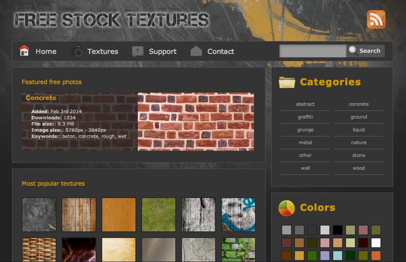Select the liquid category
Screen dimensions: 406x262
(359, 130)
